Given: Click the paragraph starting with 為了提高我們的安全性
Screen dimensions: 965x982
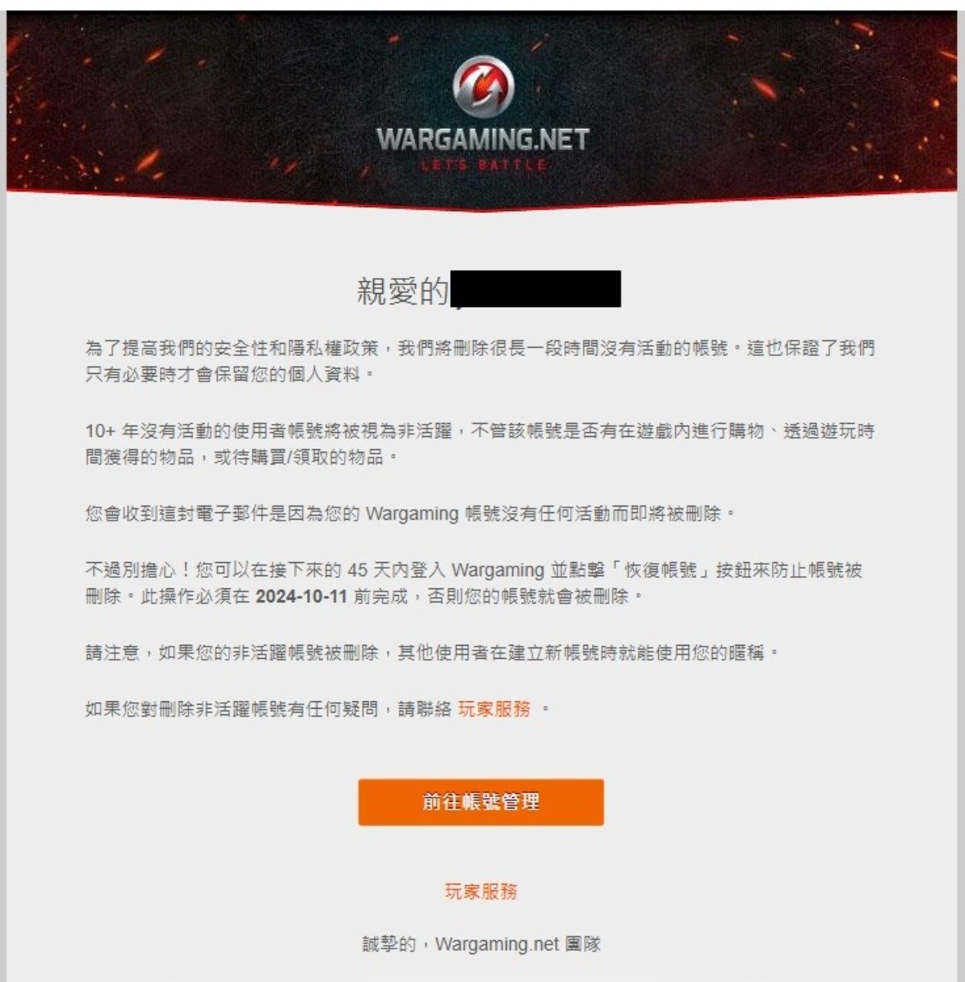Looking at the screenshot, I should (x=480, y=361).
